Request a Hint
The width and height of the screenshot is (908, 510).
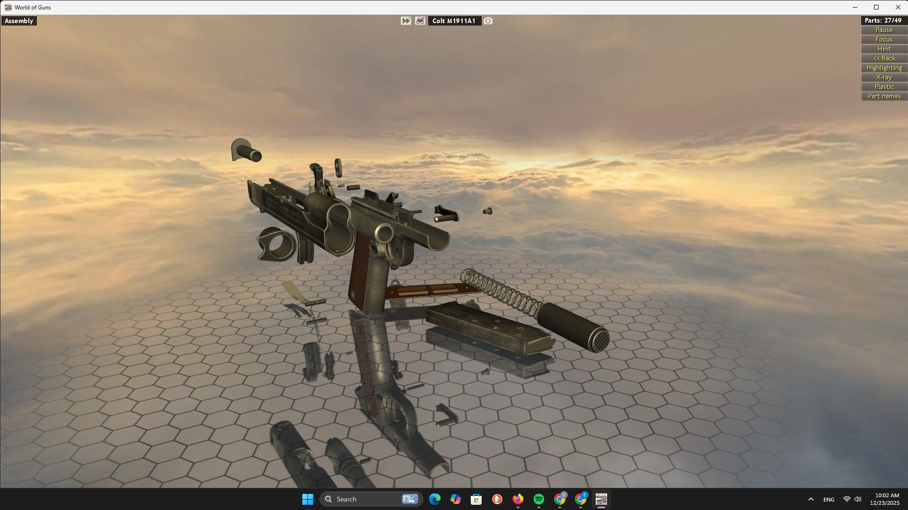pyautogui.click(x=884, y=49)
